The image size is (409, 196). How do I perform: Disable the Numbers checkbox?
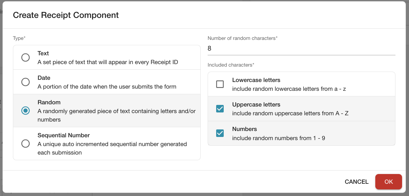[220, 133]
